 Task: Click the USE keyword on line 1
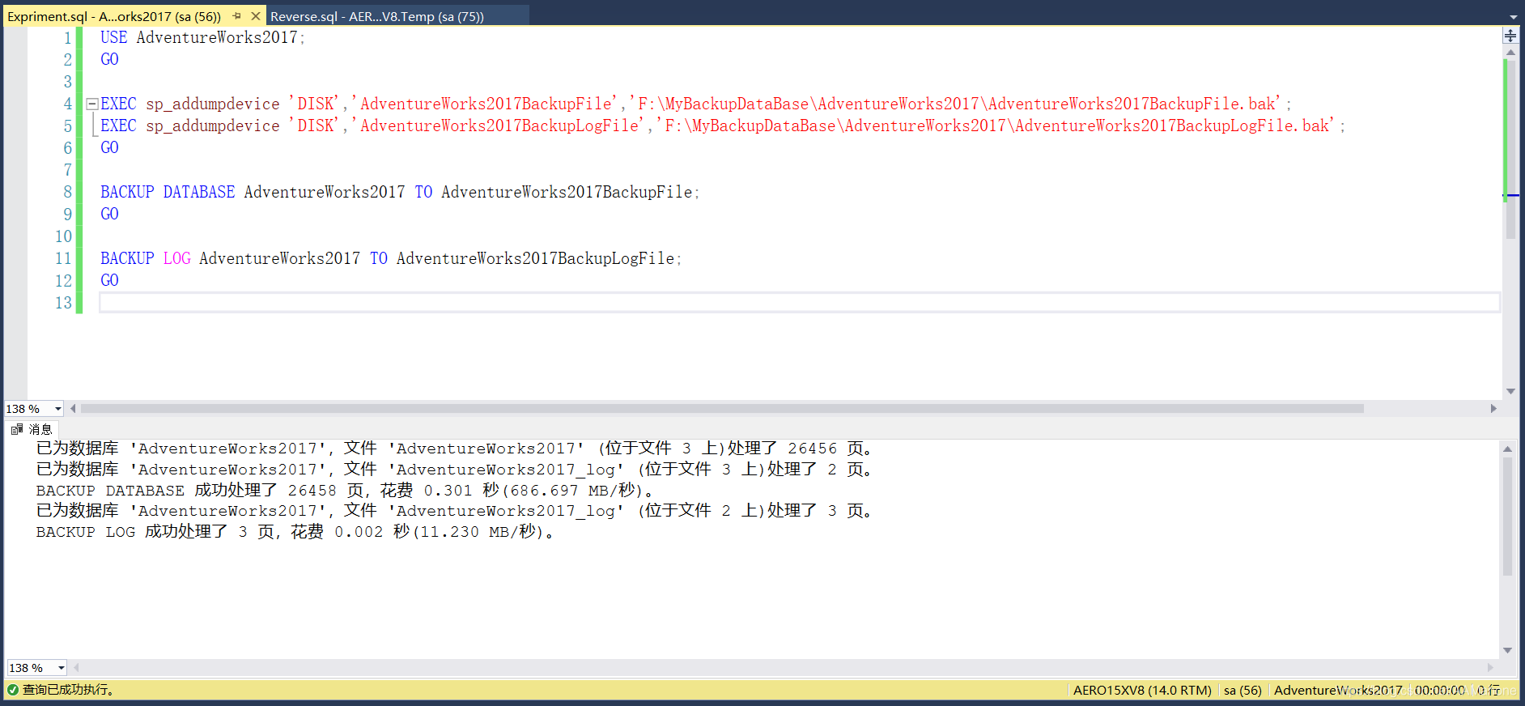pos(113,37)
